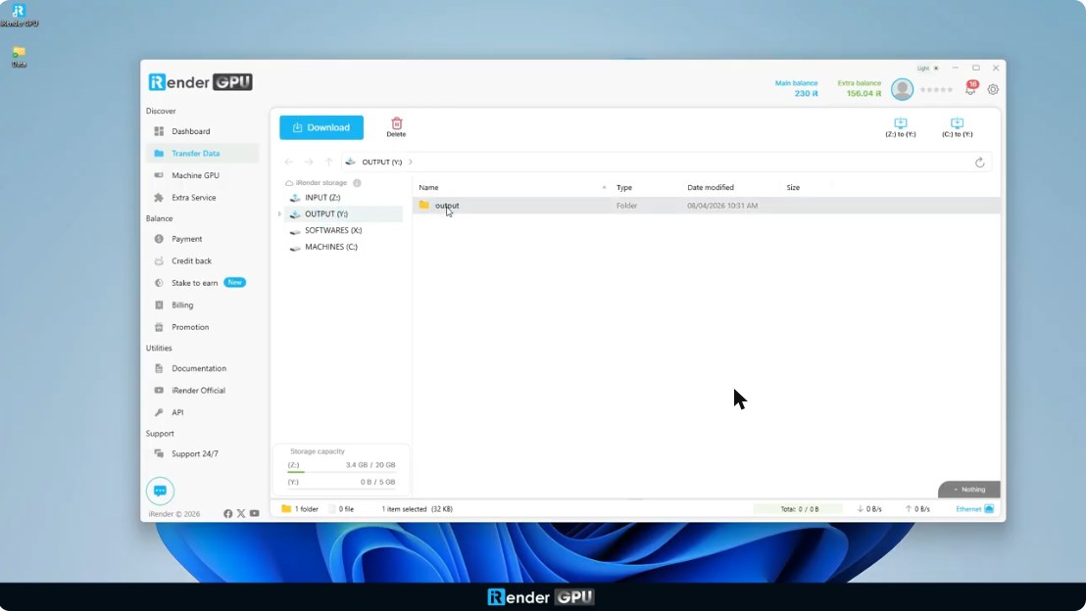Open the Billing page
1086x611 pixels.
point(202,305)
